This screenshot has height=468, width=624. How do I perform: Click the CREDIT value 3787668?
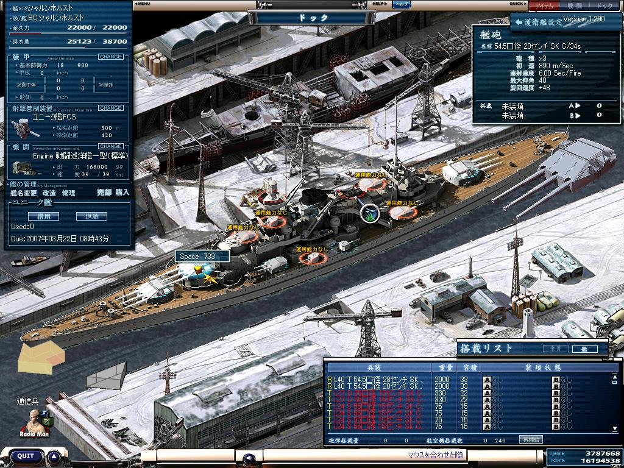pyautogui.click(x=603, y=453)
